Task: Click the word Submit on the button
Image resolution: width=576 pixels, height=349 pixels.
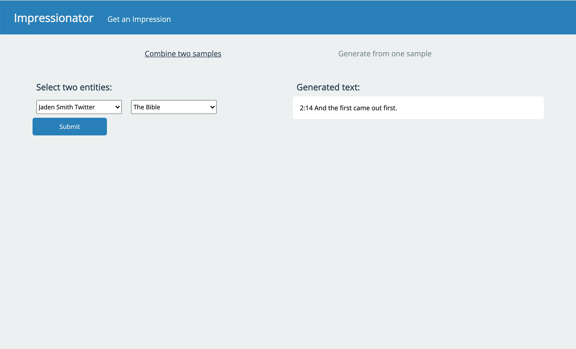Action: coord(70,127)
